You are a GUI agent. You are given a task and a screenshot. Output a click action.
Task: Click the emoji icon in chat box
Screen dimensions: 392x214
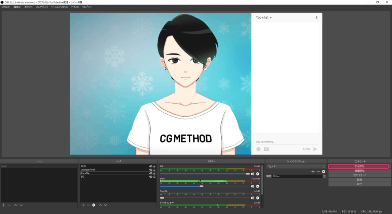(x=258, y=149)
